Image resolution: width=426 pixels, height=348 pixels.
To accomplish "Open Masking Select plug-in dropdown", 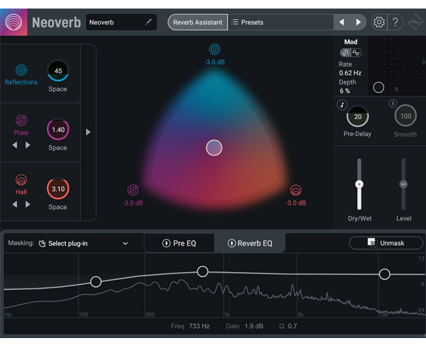I will 83,243.
